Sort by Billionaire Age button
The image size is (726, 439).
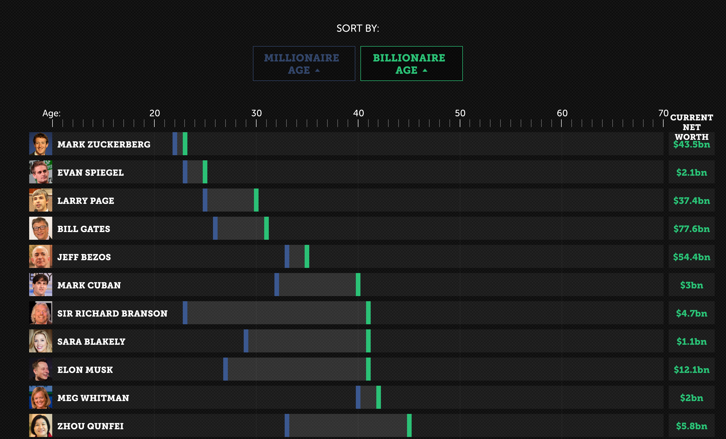(411, 63)
